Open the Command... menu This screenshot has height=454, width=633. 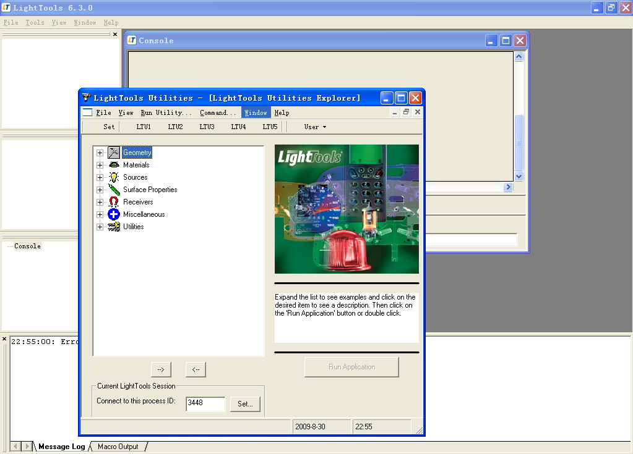218,113
